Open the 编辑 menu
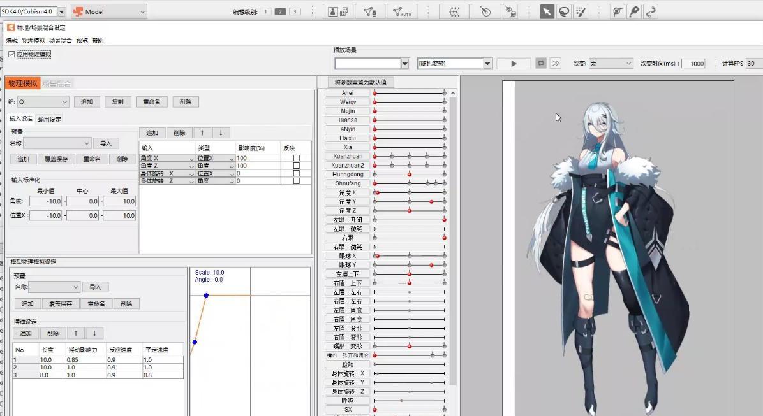The width and height of the screenshot is (763, 416). tap(11, 40)
